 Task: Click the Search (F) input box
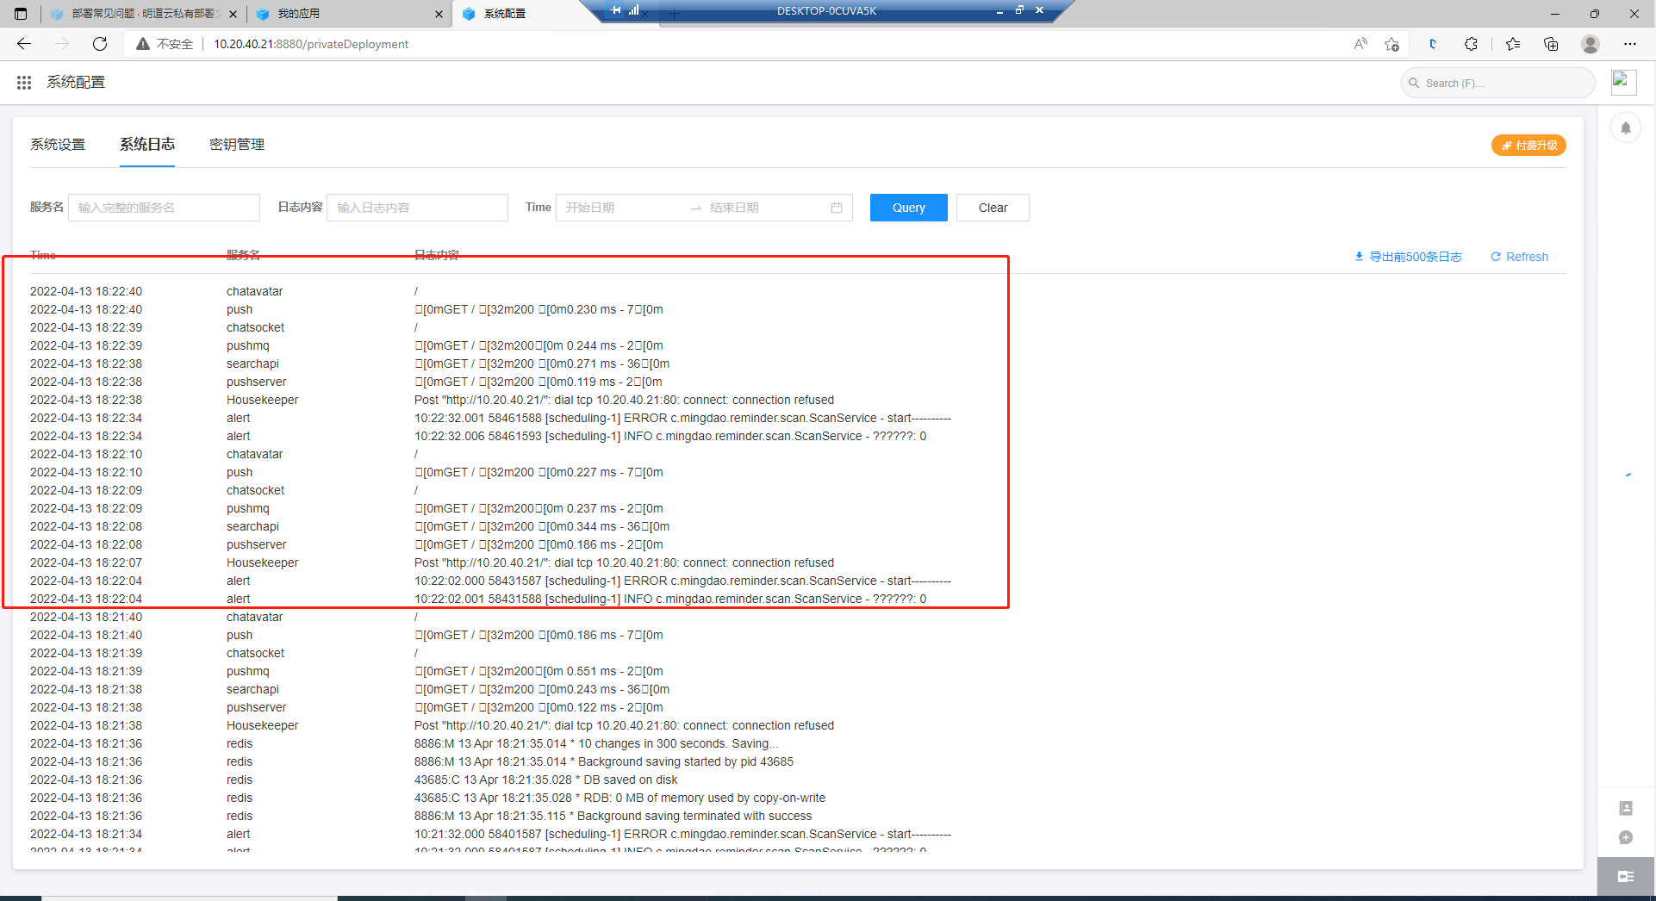(x=1497, y=82)
